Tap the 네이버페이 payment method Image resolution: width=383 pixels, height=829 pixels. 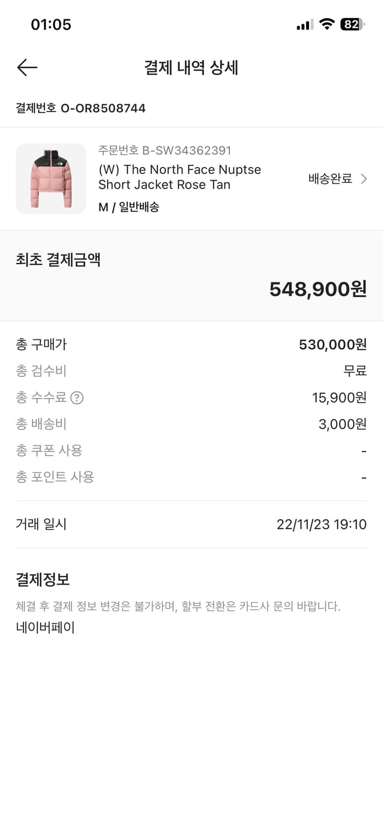coord(44,627)
